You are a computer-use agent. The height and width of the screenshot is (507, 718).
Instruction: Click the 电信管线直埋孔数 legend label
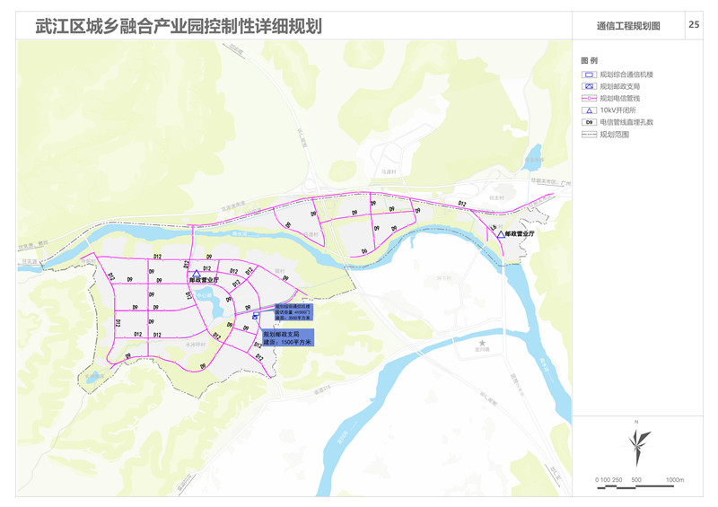pos(626,122)
